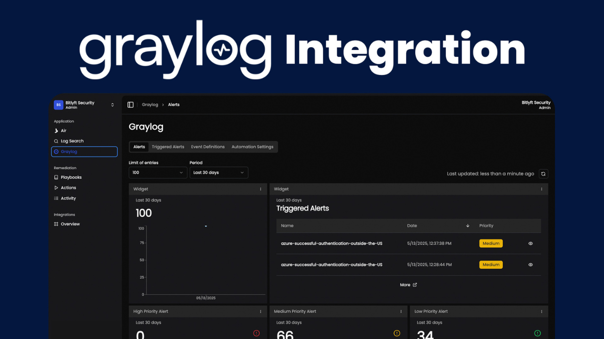
Task: Sort table by Name column
Action: (287, 226)
